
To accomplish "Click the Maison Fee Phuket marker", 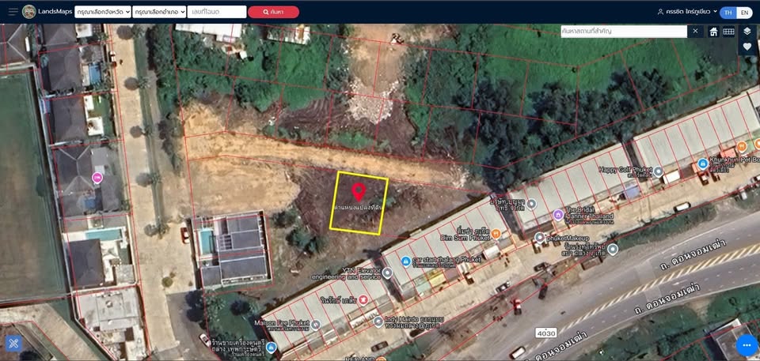I will [316, 325].
